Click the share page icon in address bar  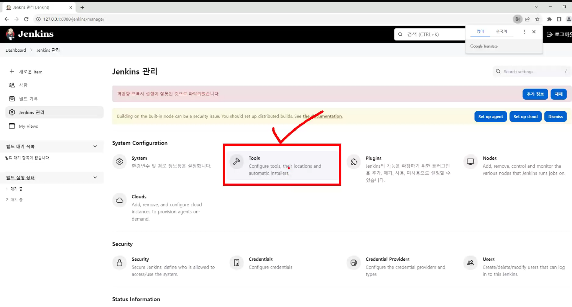pos(528,19)
